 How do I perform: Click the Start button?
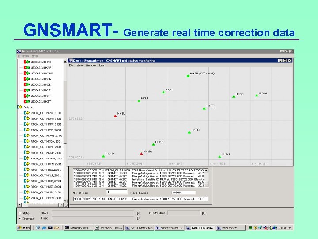[24, 228]
